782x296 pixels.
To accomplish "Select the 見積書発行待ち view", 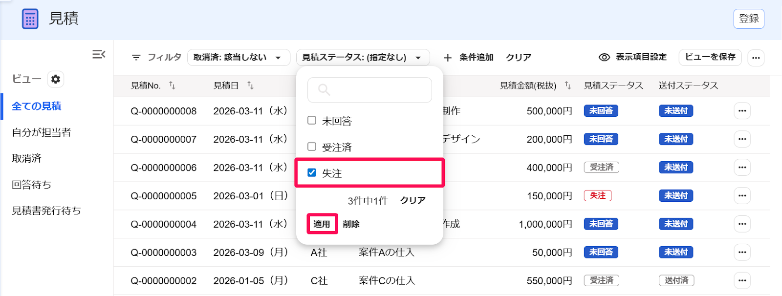I will [x=46, y=211].
